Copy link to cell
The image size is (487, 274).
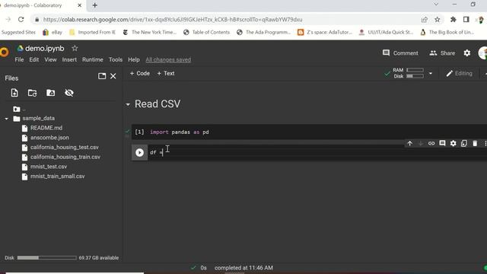[x=431, y=143]
